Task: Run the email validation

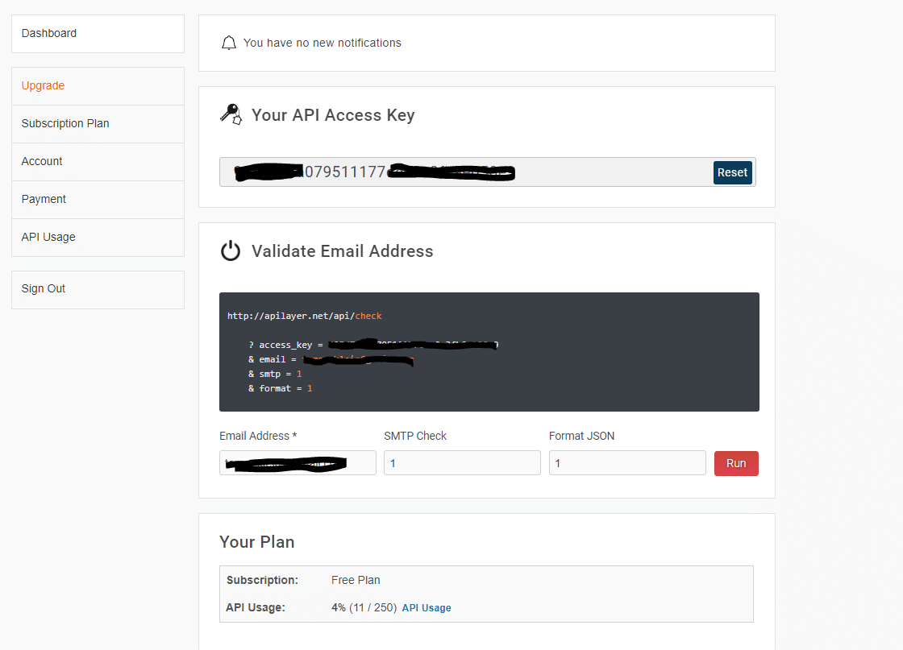Action: click(x=736, y=464)
